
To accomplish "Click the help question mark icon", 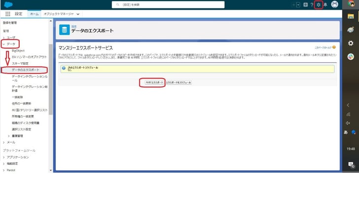I will tap(312, 4).
